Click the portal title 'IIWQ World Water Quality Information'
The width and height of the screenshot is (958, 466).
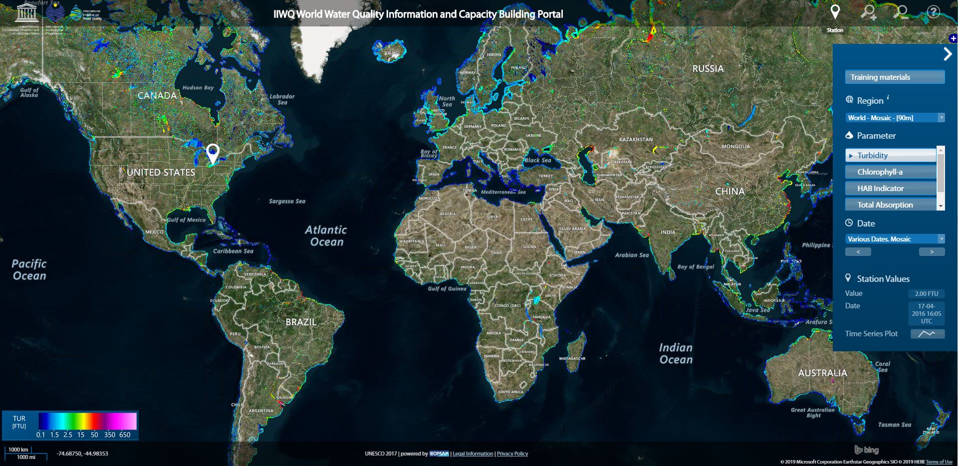click(x=418, y=14)
